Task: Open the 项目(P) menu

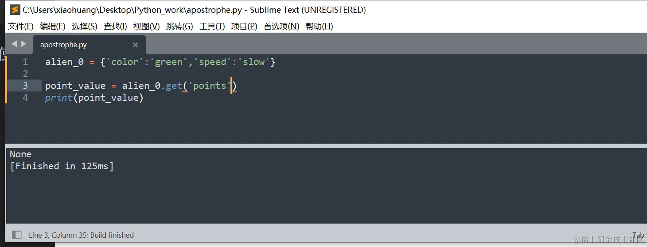Action: click(244, 27)
